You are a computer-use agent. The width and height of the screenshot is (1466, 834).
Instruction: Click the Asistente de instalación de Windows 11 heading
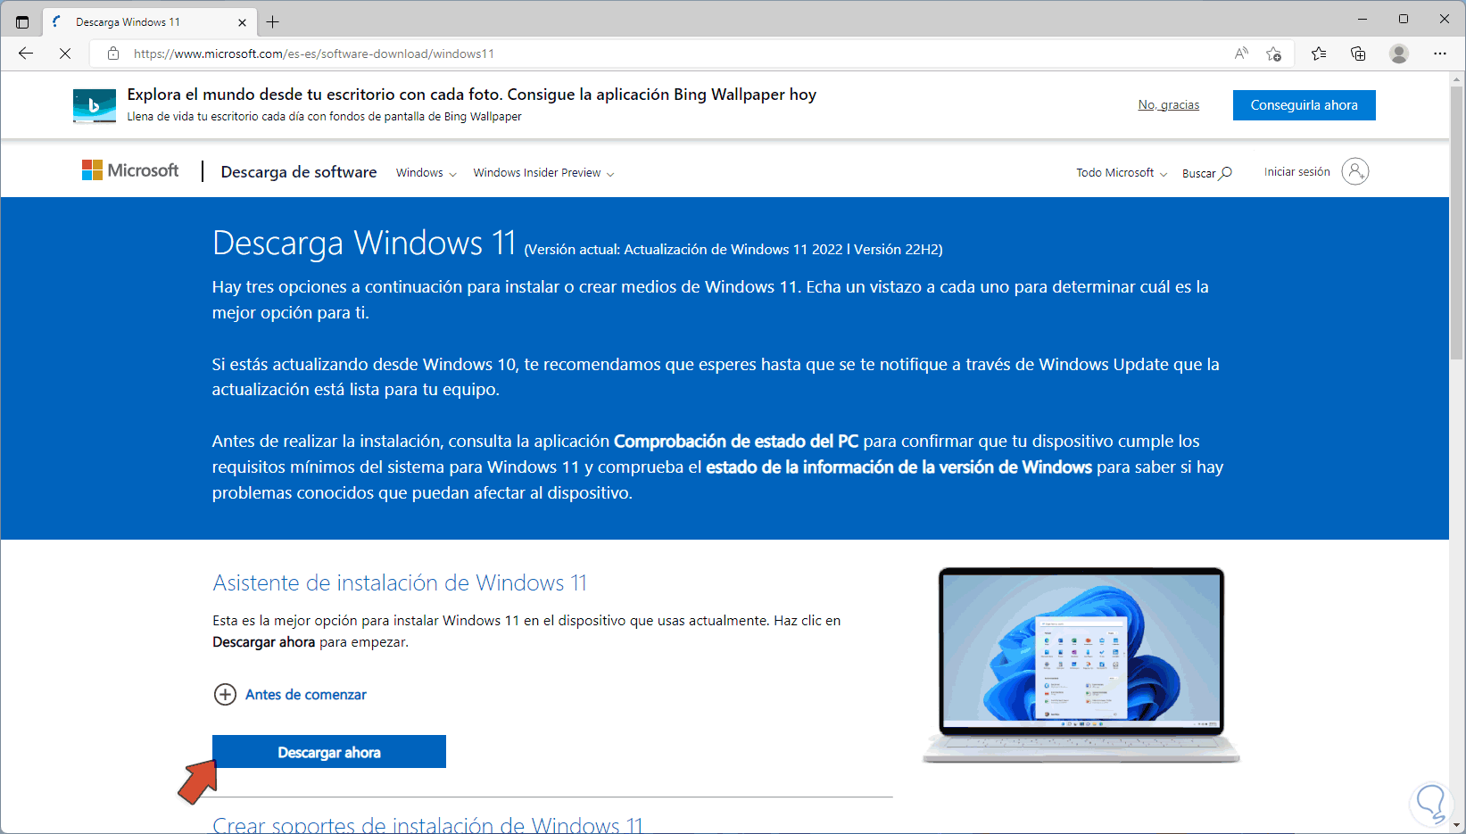400,583
